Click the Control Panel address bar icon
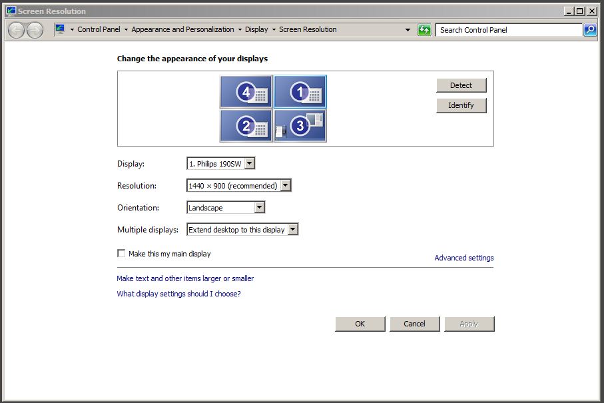This screenshot has width=604, height=403. coord(60,29)
